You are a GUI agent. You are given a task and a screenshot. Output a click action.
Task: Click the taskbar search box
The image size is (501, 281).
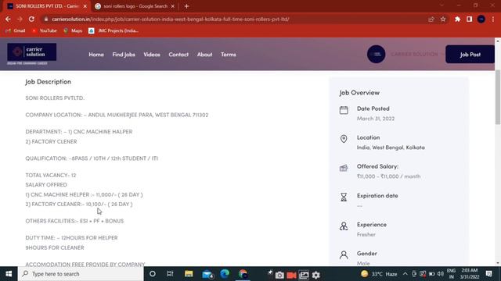[x=81, y=274]
